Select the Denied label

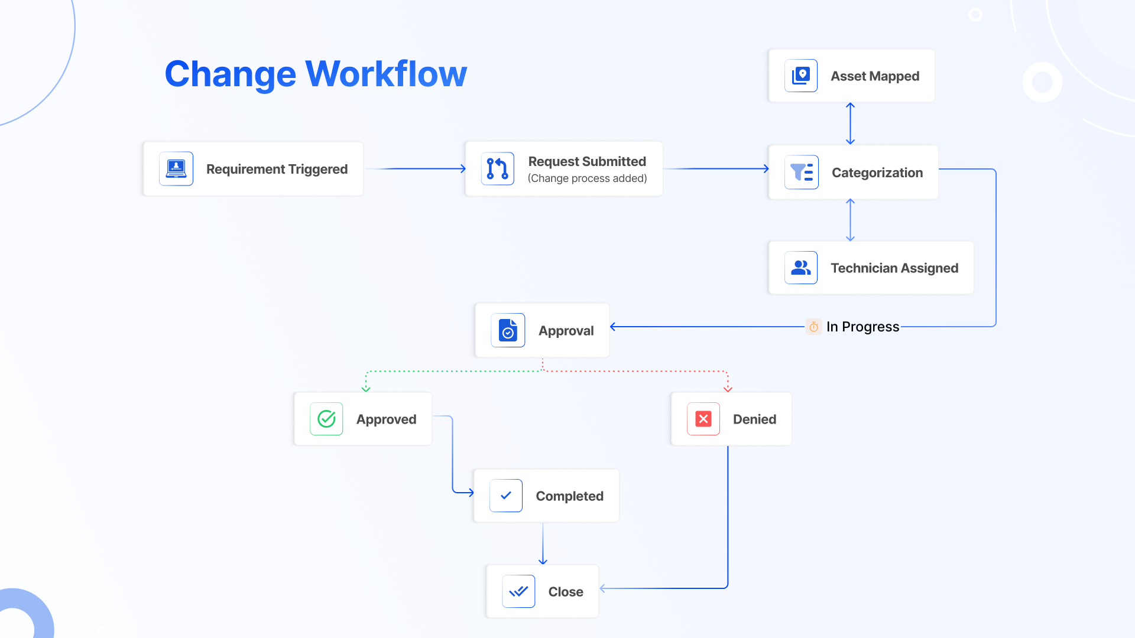(754, 419)
